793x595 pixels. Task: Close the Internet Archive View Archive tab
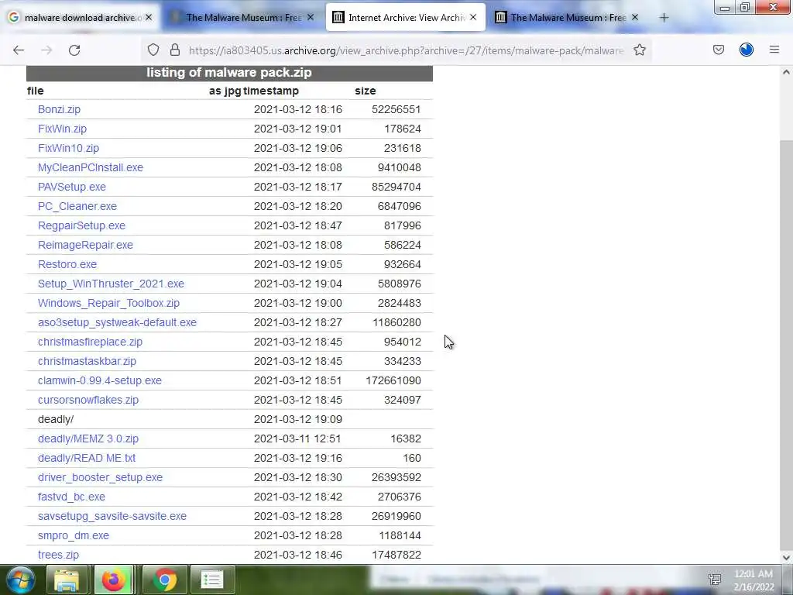point(473,17)
